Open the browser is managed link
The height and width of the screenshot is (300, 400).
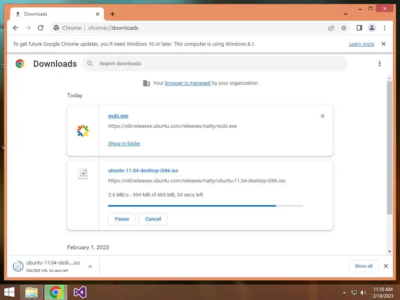188,83
